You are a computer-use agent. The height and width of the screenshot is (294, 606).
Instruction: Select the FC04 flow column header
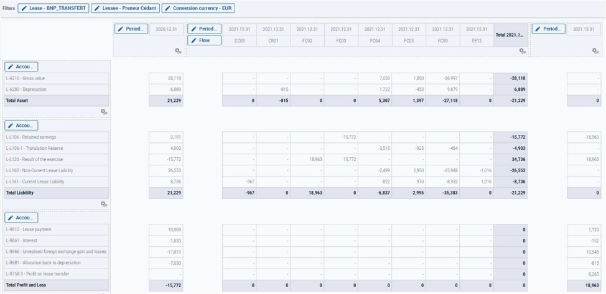click(375, 40)
